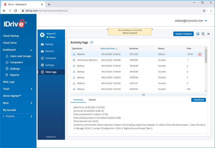The height and width of the screenshot is (148, 215).
Task: Click the Update Software button
Action: point(184,34)
